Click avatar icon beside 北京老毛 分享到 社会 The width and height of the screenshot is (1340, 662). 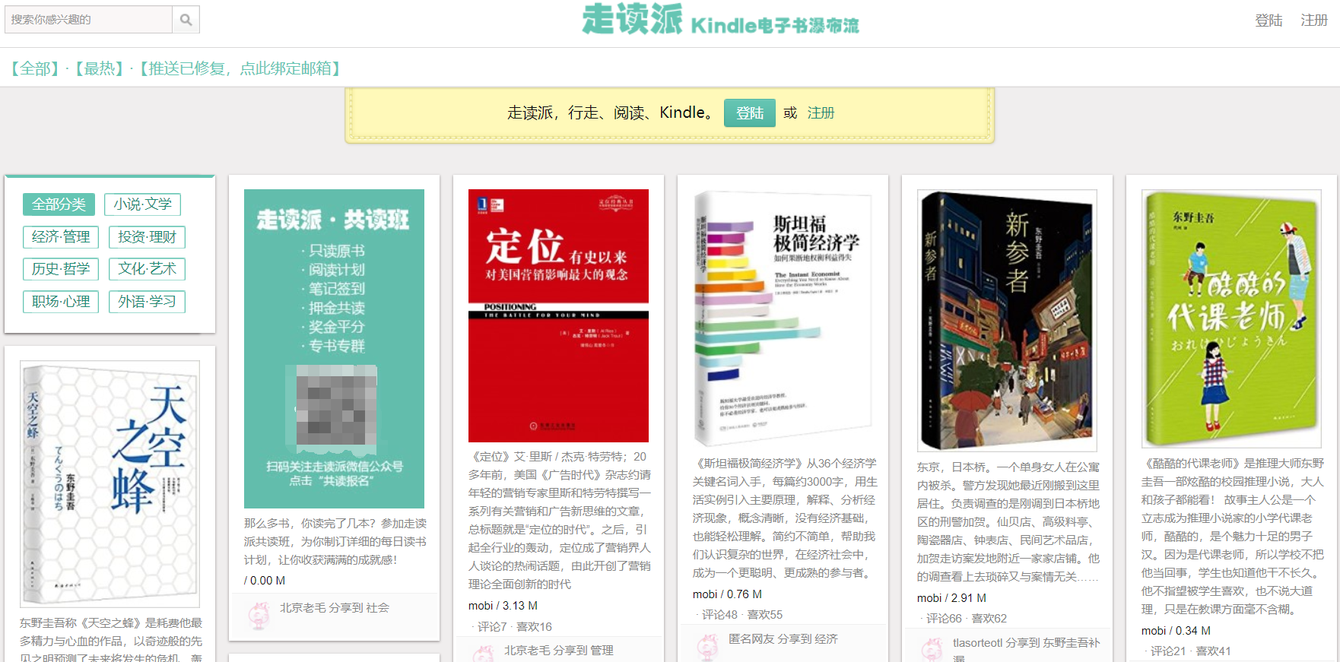(x=259, y=616)
